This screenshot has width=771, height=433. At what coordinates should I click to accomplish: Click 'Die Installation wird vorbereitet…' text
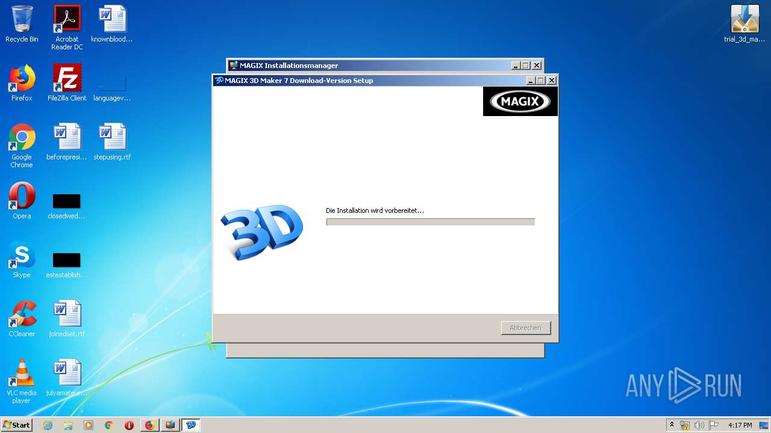point(375,210)
